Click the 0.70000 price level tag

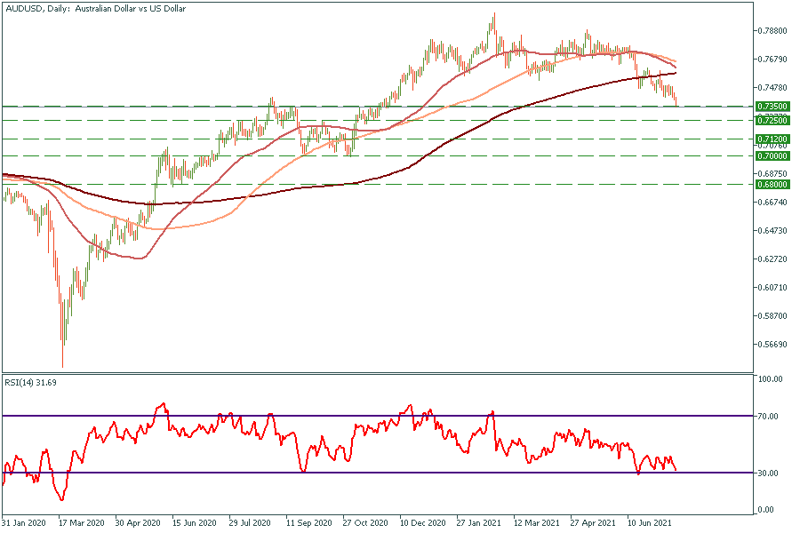pos(772,155)
